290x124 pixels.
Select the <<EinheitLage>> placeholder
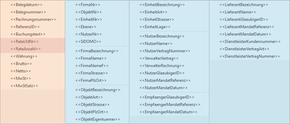coord(155,27)
